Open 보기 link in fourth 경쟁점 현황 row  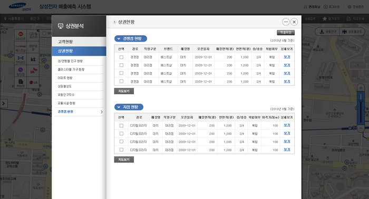click(x=287, y=82)
